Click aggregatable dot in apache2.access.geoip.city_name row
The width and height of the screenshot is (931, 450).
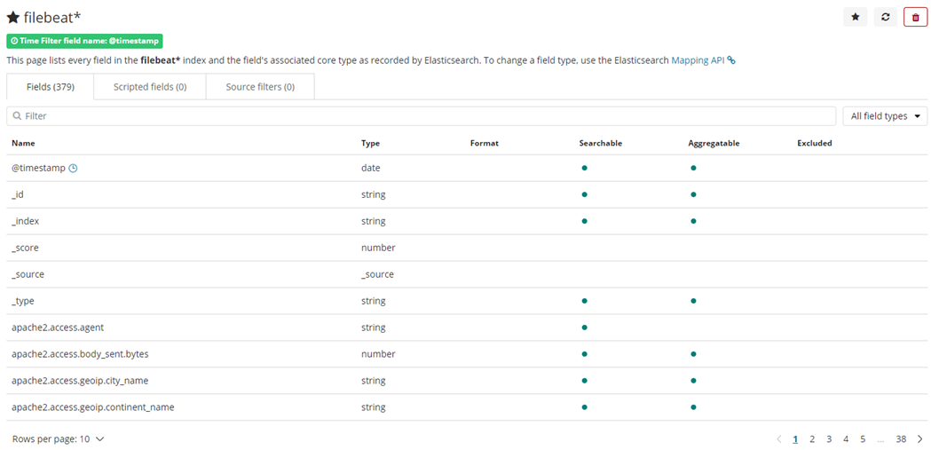coord(693,381)
